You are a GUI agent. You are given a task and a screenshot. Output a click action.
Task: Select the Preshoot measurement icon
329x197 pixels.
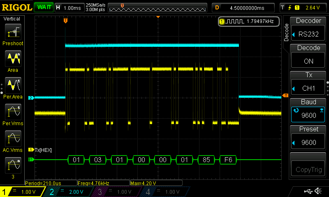(x=13, y=32)
